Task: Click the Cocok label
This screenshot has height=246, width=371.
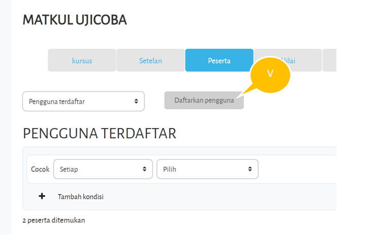Action: (x=40, y=169)
